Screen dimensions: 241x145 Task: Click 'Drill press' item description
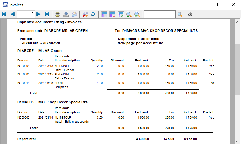coord(61,87)
